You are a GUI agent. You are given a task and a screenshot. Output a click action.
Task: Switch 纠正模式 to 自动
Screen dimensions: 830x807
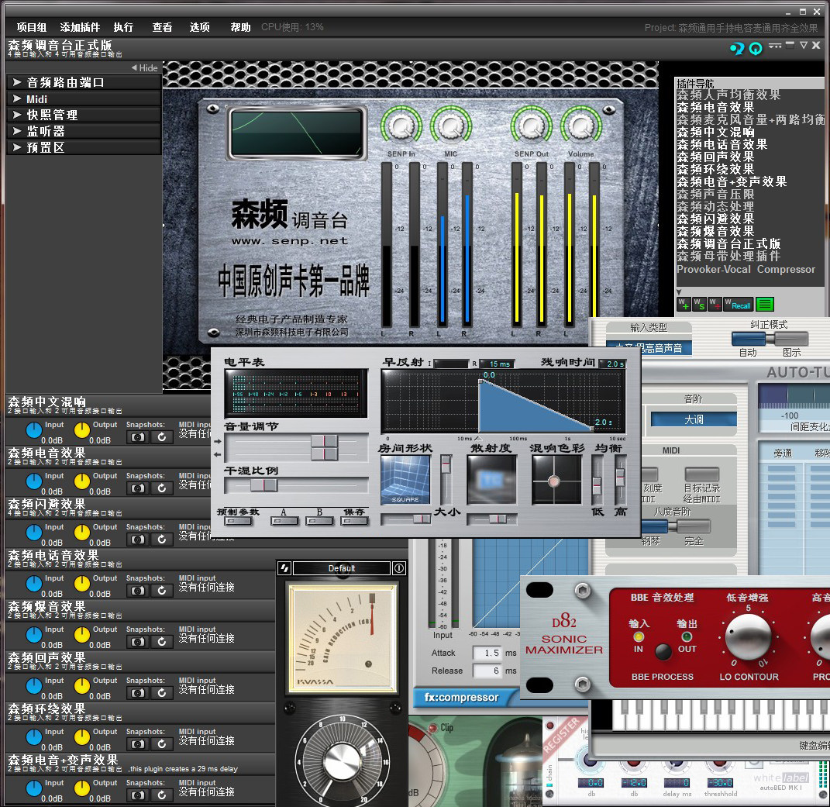click(750, 338)
